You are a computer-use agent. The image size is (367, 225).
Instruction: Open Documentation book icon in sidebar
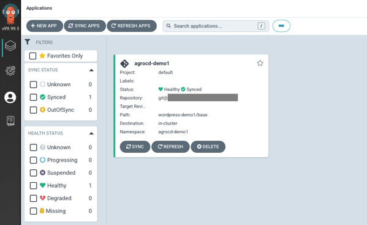pos(10,121)
